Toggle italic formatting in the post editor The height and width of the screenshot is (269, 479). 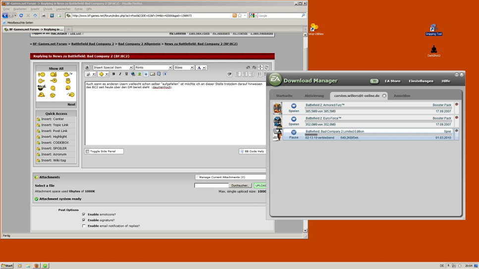tap(120, 74)
